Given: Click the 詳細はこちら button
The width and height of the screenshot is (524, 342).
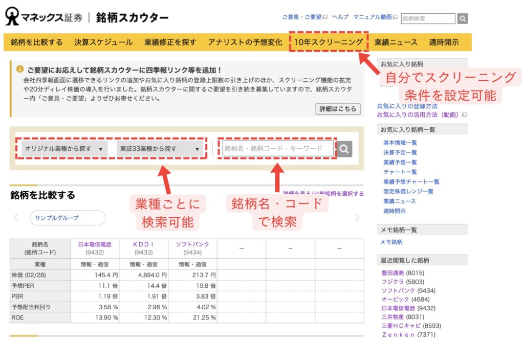Looking at the screenshot, I should coord(338,109).
